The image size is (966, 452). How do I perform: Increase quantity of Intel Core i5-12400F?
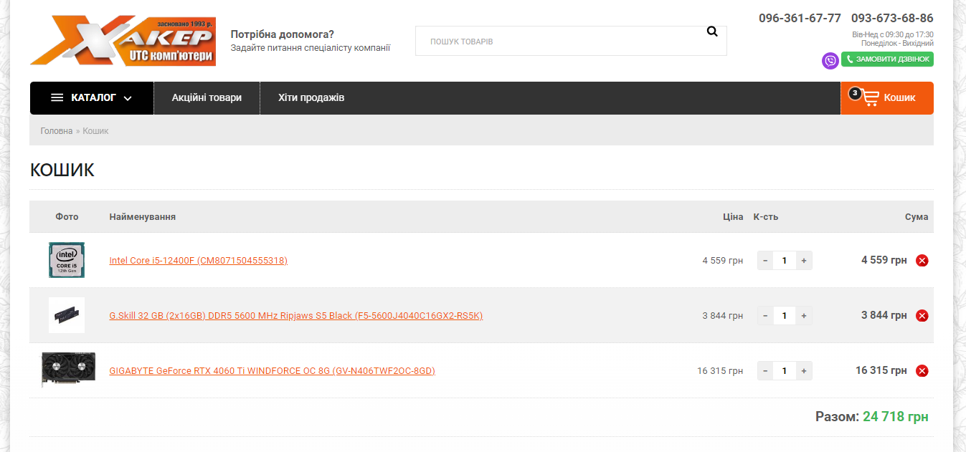804,261
